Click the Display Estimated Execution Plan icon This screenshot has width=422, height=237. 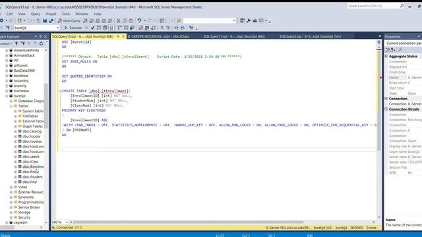(x=99, y=28)
